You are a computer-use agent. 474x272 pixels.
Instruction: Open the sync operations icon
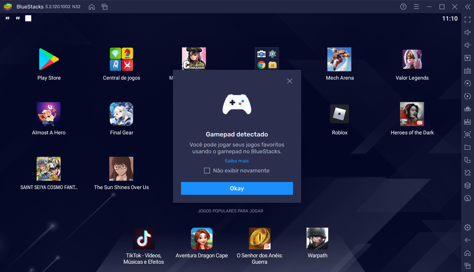pyautogui.click(x=467, y=96)
